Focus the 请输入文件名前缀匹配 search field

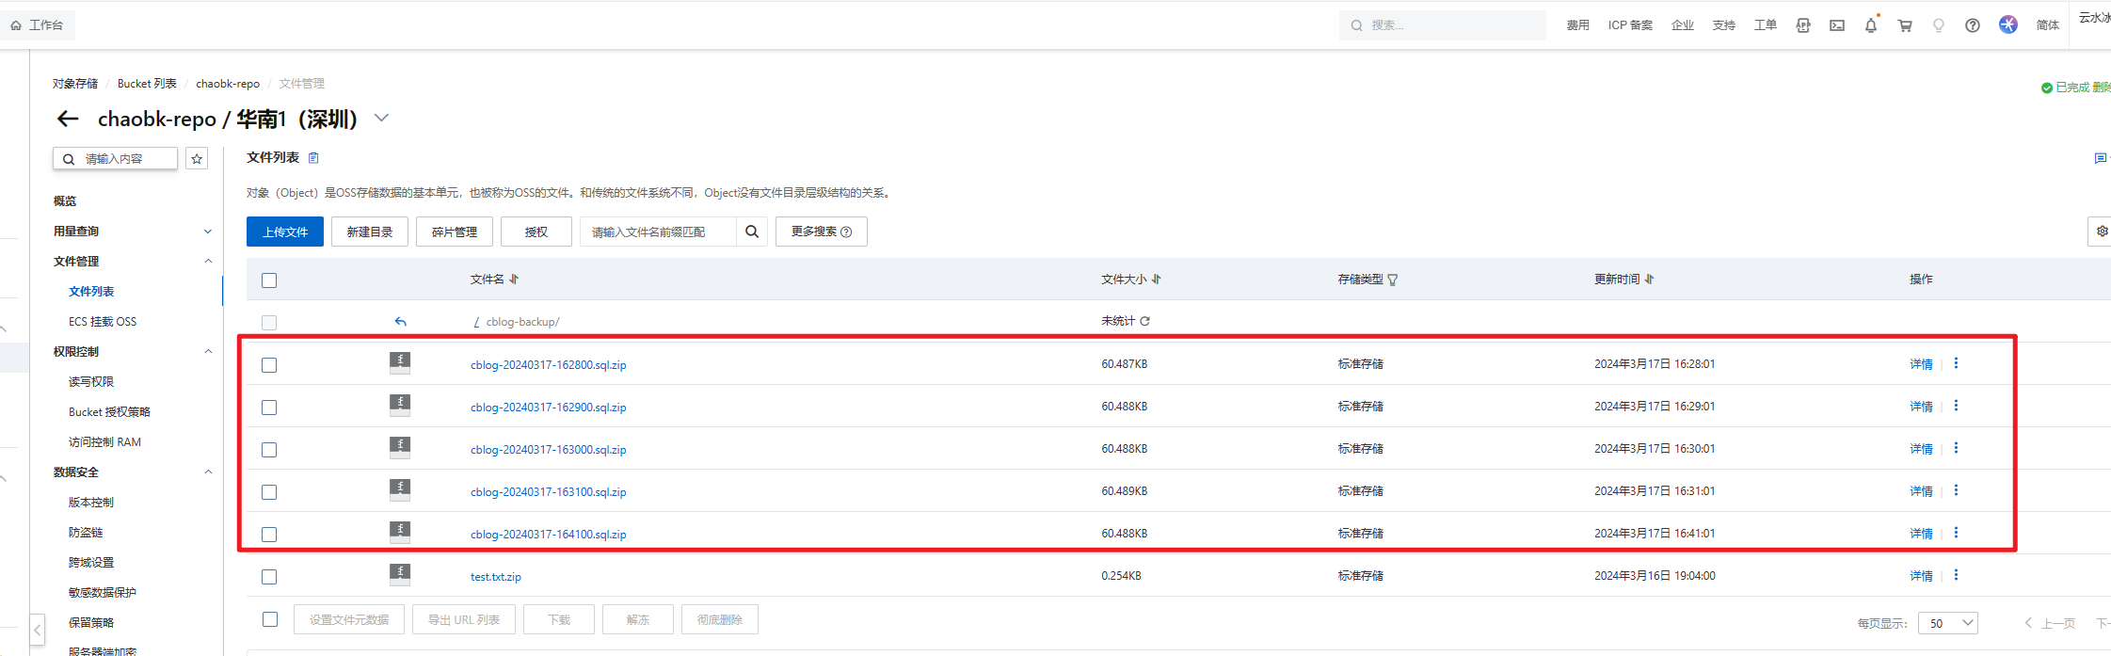pos(658,232)
